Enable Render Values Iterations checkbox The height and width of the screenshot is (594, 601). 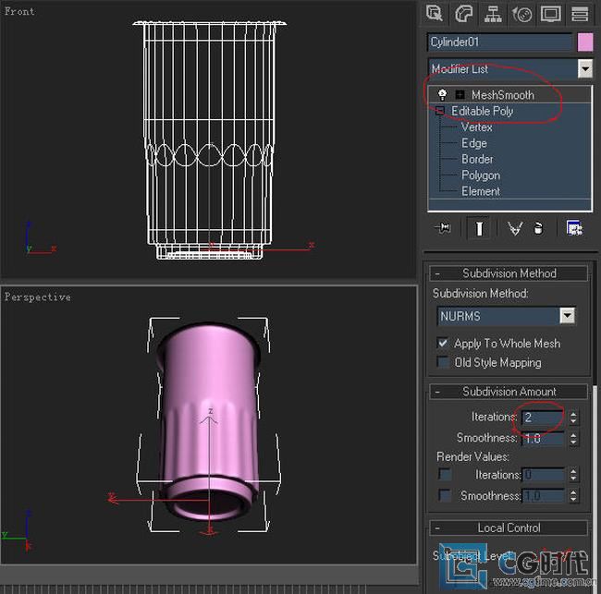tap(444, 474)
